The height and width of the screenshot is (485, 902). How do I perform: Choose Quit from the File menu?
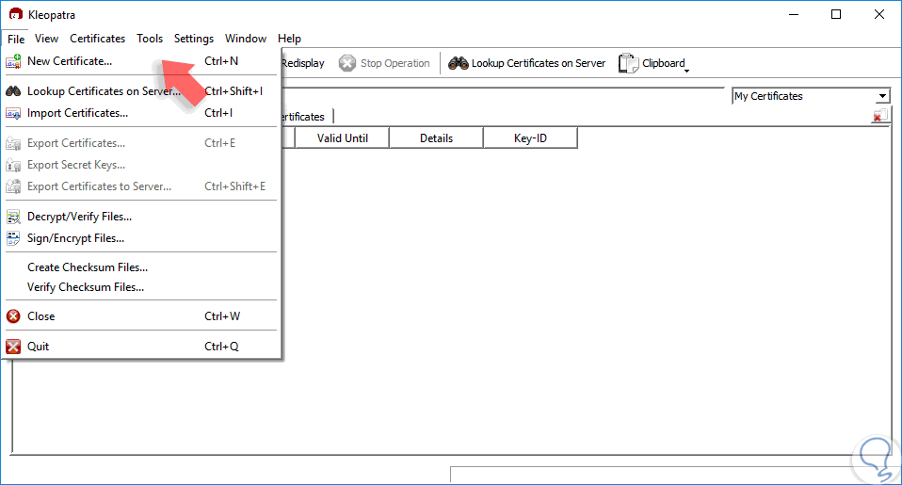pyautogui.click(x=141, y=347)
